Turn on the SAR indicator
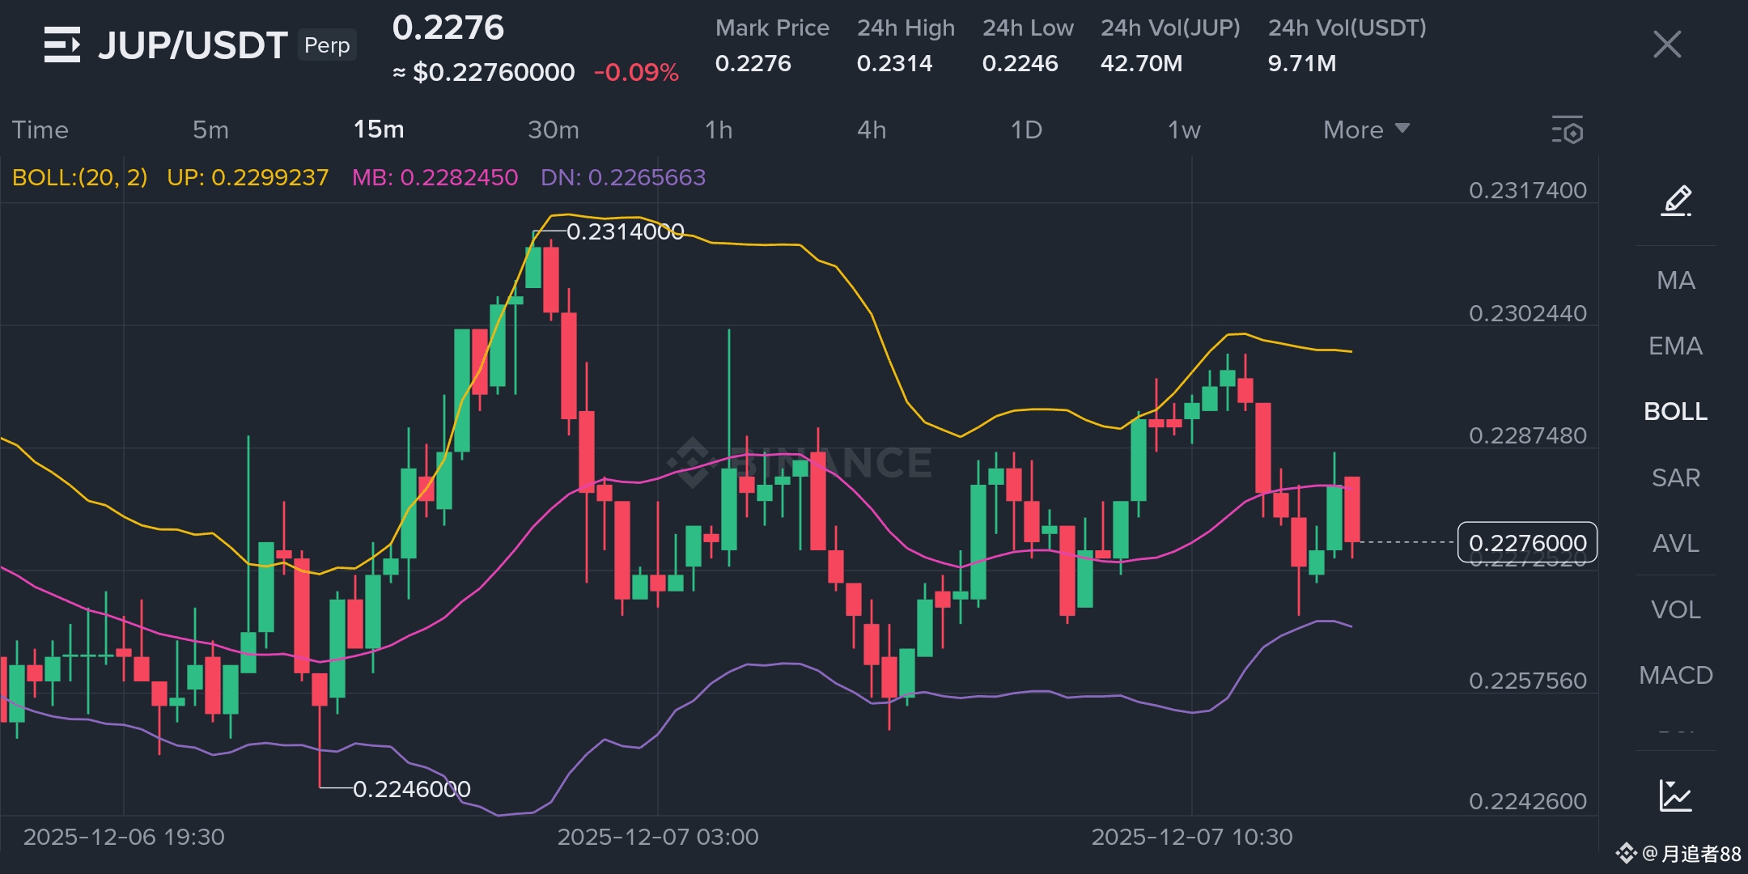 tap(1675, 477)
